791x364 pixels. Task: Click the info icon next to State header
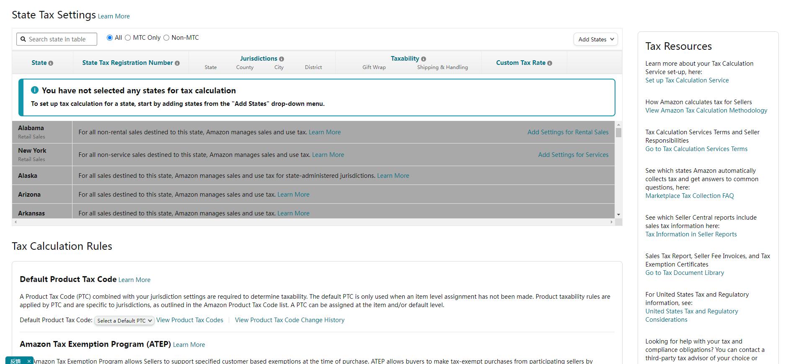point(51,63)
